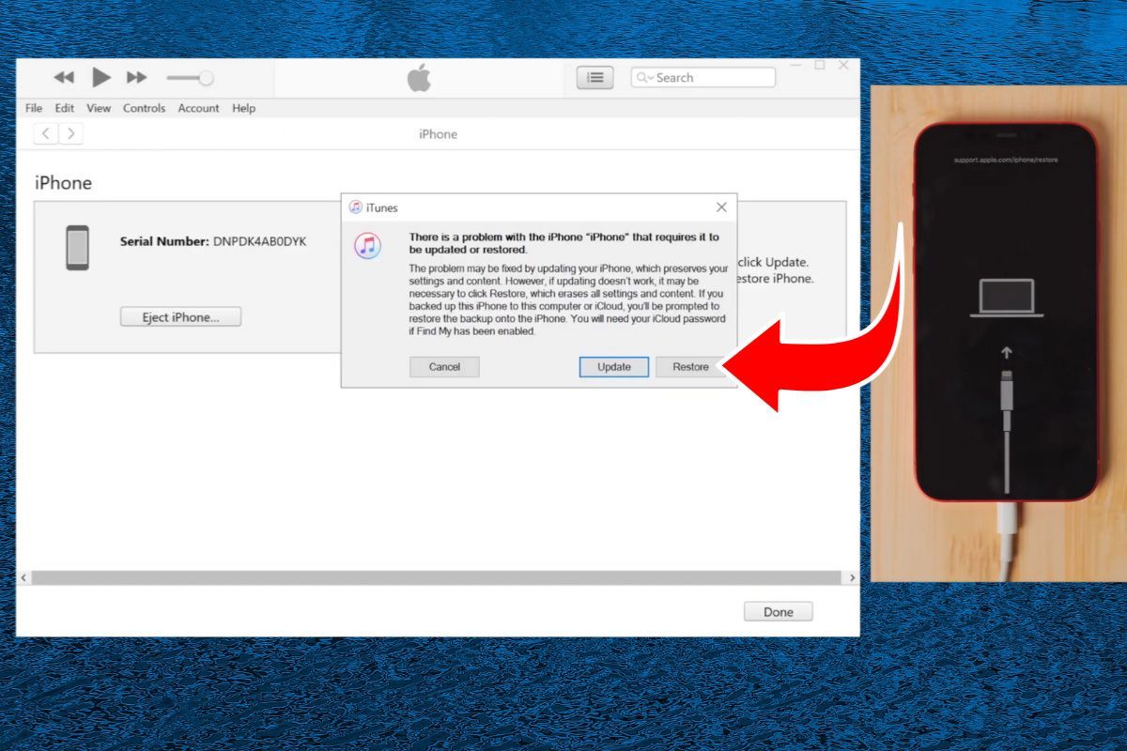The width and height of the screenshot is (1127, 751).
Task: Click the Cancel button in dialog
Action: (x=444, y=367)
